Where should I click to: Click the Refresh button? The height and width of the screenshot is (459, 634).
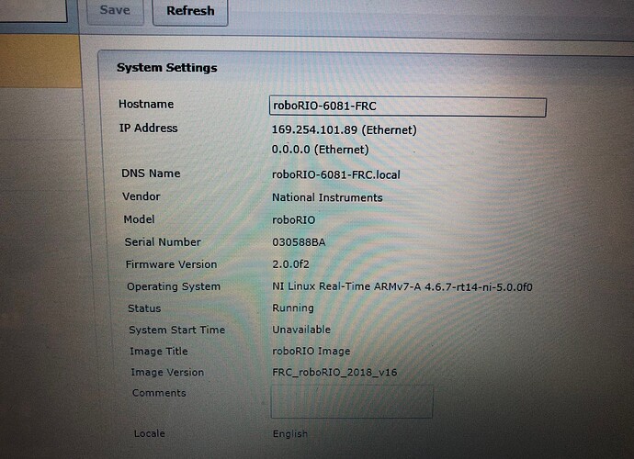pyautogui.click(x=190, y=11)
